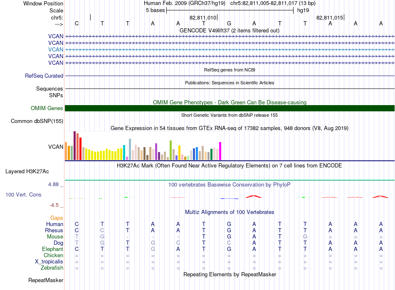395x290 pixels.
Task: Open the RepeatMasker track label
Action: click(x=45, y=280)
